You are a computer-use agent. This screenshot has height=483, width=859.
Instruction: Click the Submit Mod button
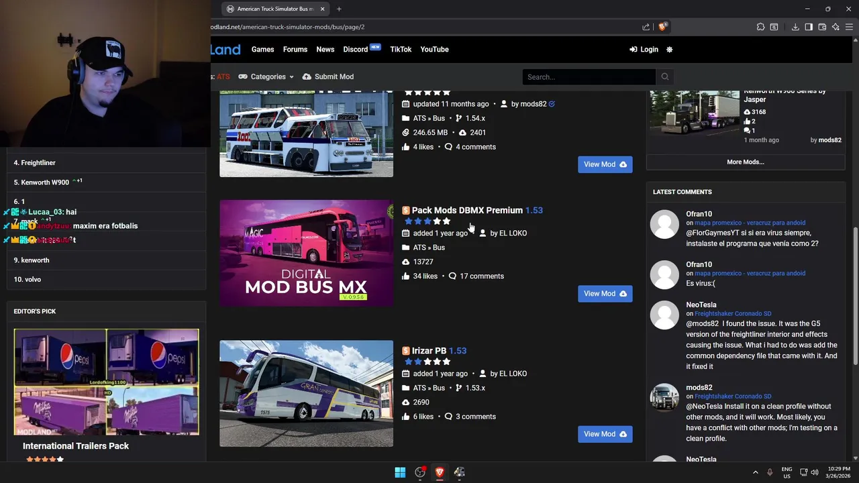(328, 76)
